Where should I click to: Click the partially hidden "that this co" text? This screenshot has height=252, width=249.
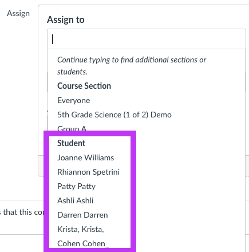[x=22, y=212]
